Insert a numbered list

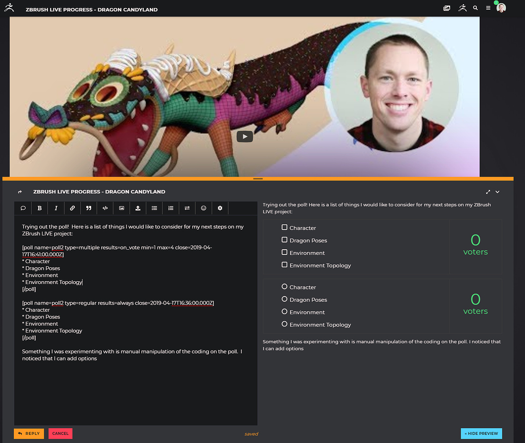tap(171, 208)
